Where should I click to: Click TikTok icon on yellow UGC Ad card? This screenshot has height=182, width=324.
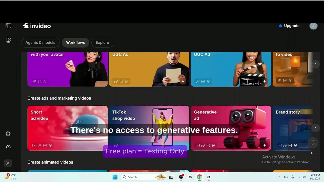[x=116, y=81]
